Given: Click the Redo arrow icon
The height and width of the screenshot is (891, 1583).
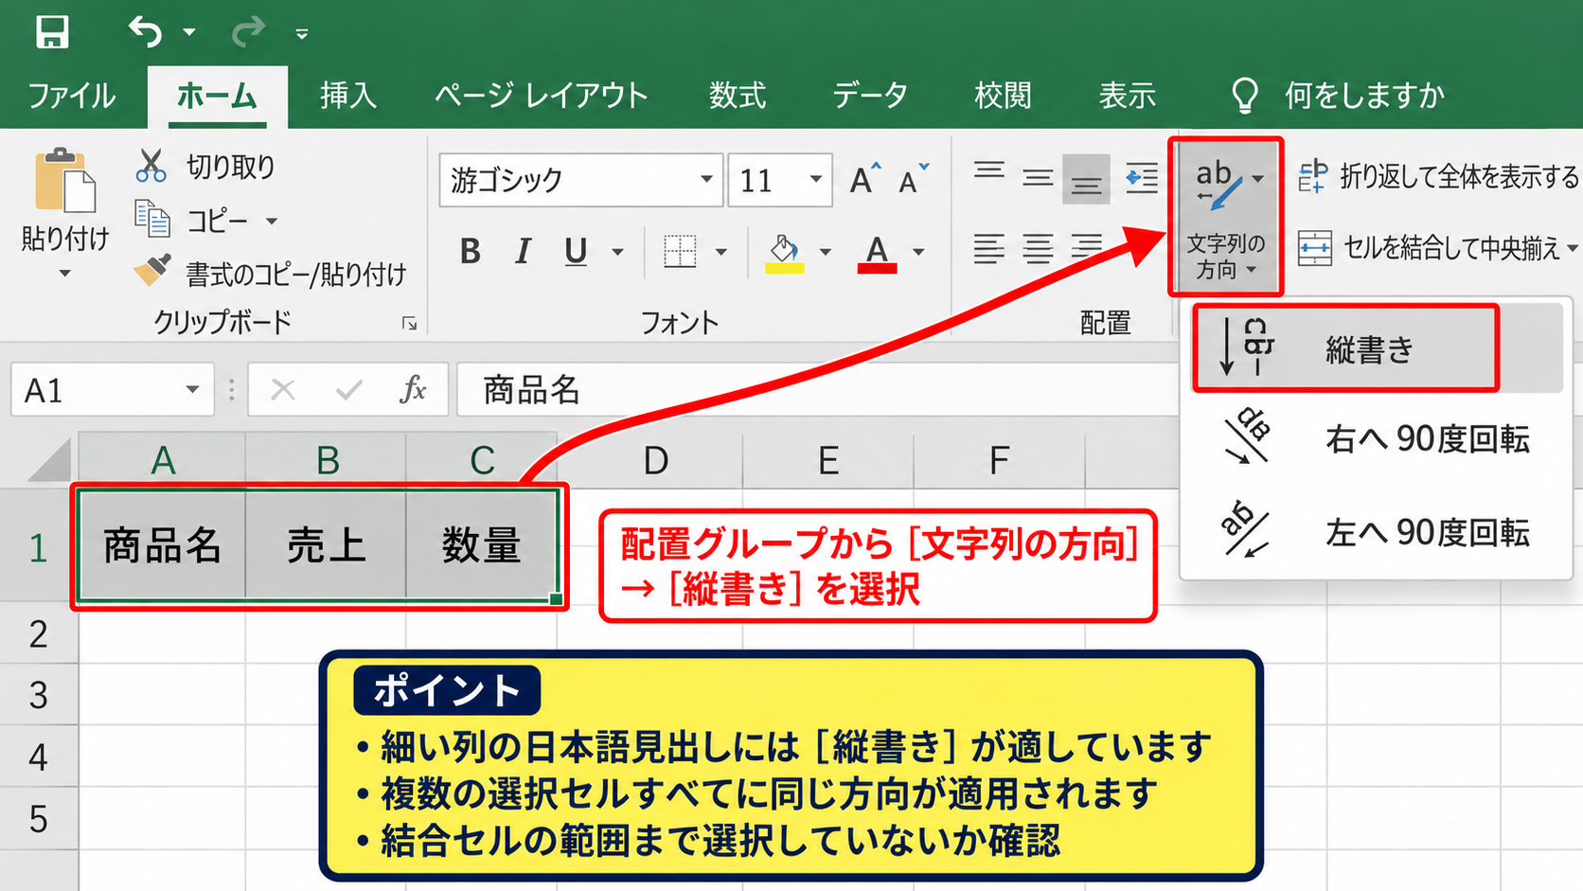Looking at the screenshot, I should tap(249, 32).
